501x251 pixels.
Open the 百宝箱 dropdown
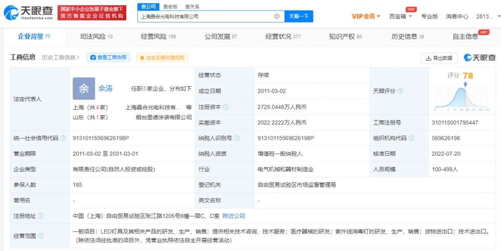400,17
